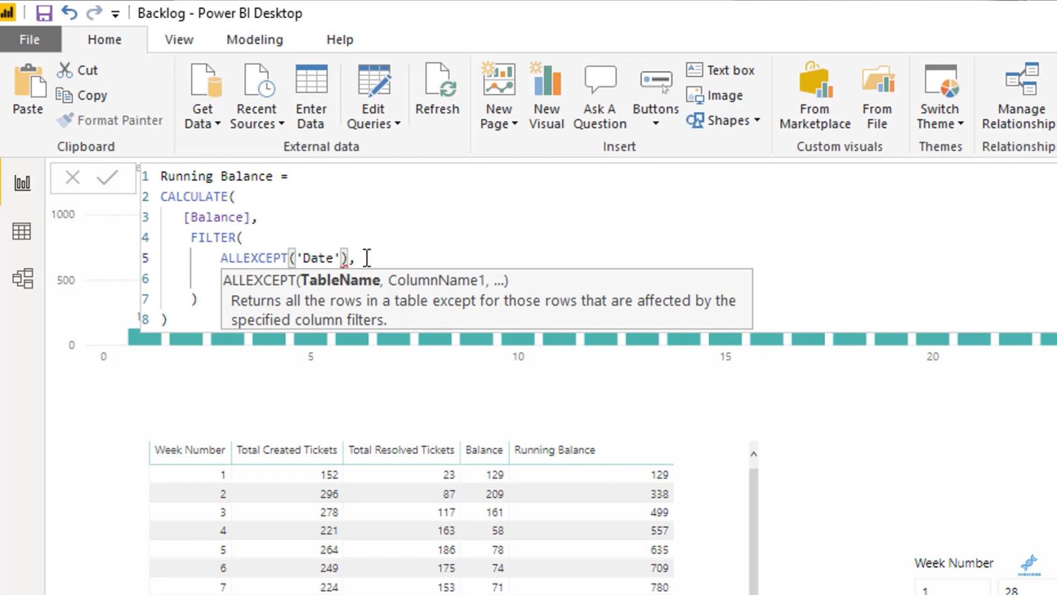The image size is (1057, 595).
Task: Get visuals From Marketplace
Action: pyautogui.click(x=815, y=96)
